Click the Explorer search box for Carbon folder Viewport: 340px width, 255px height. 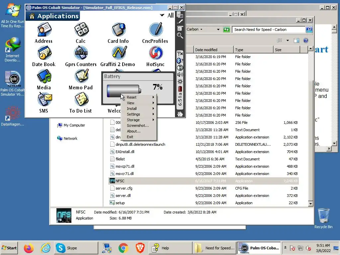coord(269,30)
